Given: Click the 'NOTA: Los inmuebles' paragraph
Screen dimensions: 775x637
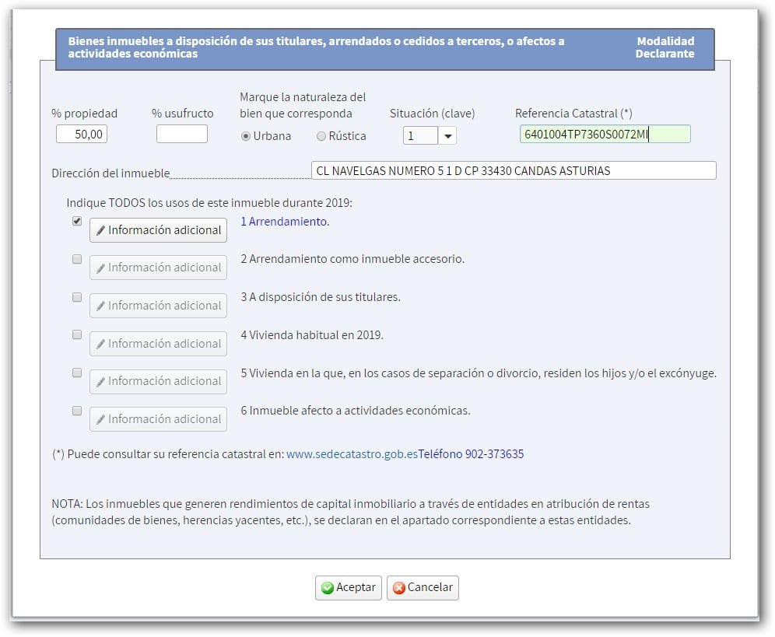Looking at the screenshot, I should pyautogui.click(x=350, y=512).
